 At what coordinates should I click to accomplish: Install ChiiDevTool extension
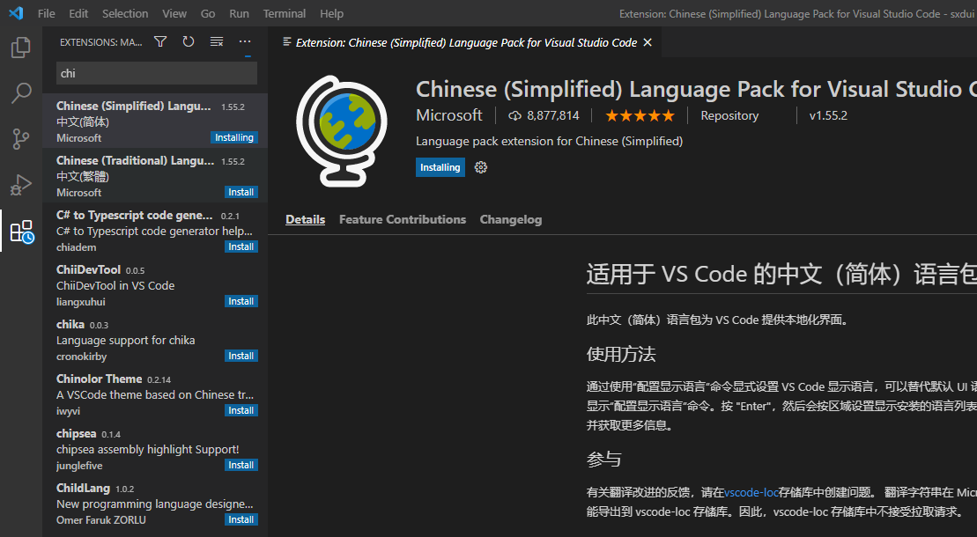click(241, 302)
